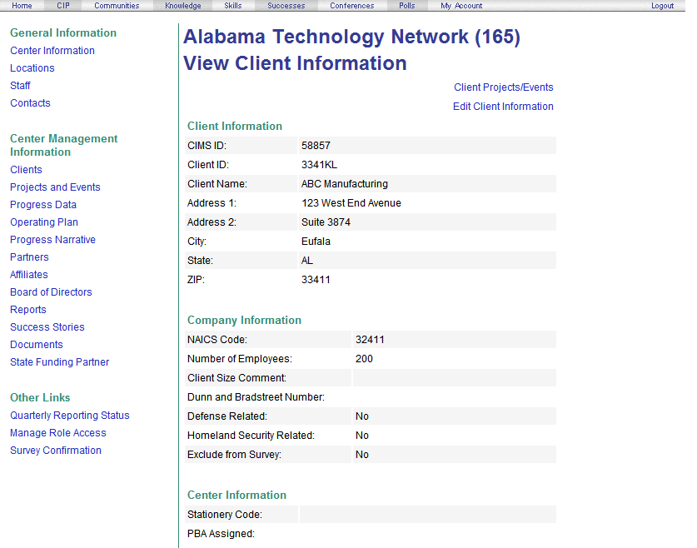The image size is (697, 548).
Task: Click client name ABC Manufacturing
Action: click(345, 184)
